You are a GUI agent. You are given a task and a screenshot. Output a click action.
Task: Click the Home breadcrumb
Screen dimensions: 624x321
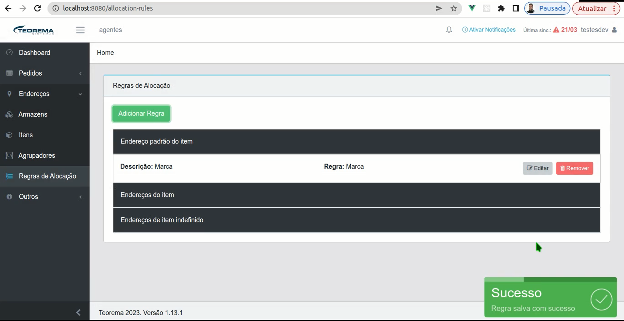(105, 53)
